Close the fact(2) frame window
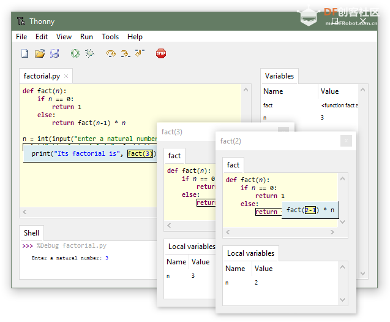Image resolution: width=390 pixels, height=322 pixels. [x=346, y=141]
